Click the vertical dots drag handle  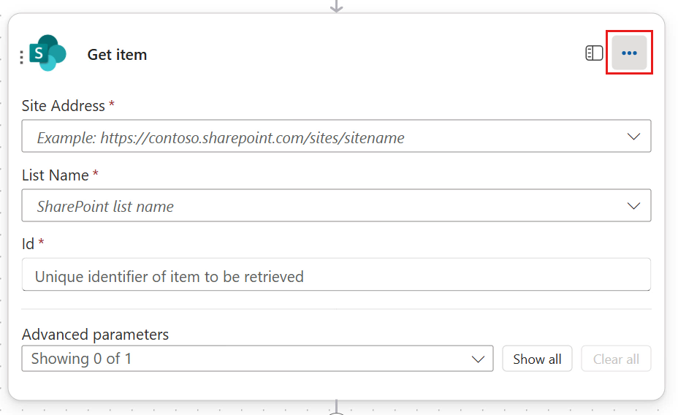pos(22,57)
